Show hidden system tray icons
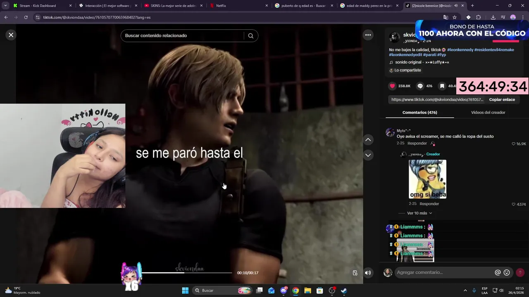The image size is (529, 297). click(465, 290)
